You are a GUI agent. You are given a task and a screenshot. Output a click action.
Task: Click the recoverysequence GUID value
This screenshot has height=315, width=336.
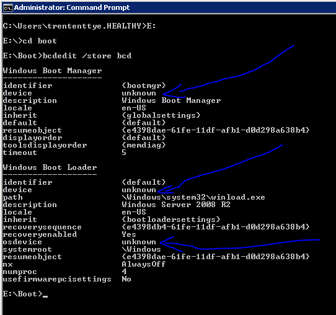coord(216,227)
